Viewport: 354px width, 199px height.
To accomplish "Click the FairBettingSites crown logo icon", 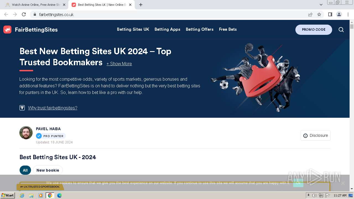I will (7, 30).
